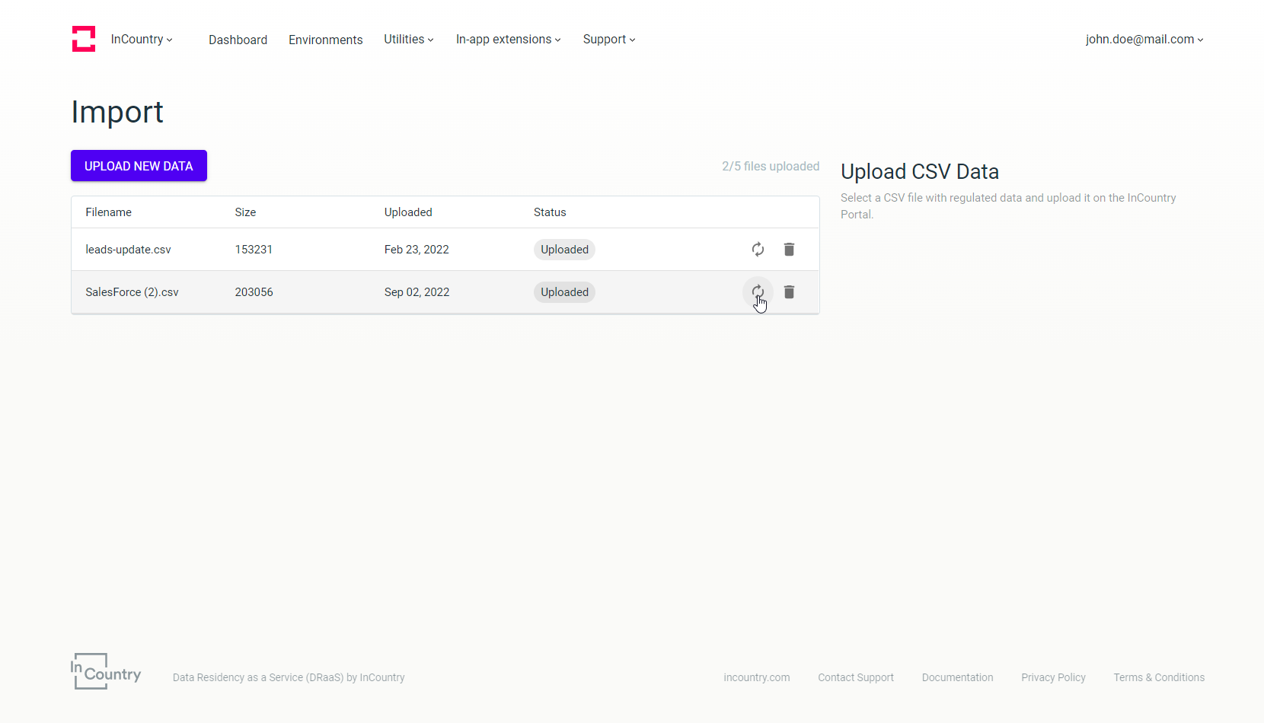Open the Documentation link

coord(957,677)
